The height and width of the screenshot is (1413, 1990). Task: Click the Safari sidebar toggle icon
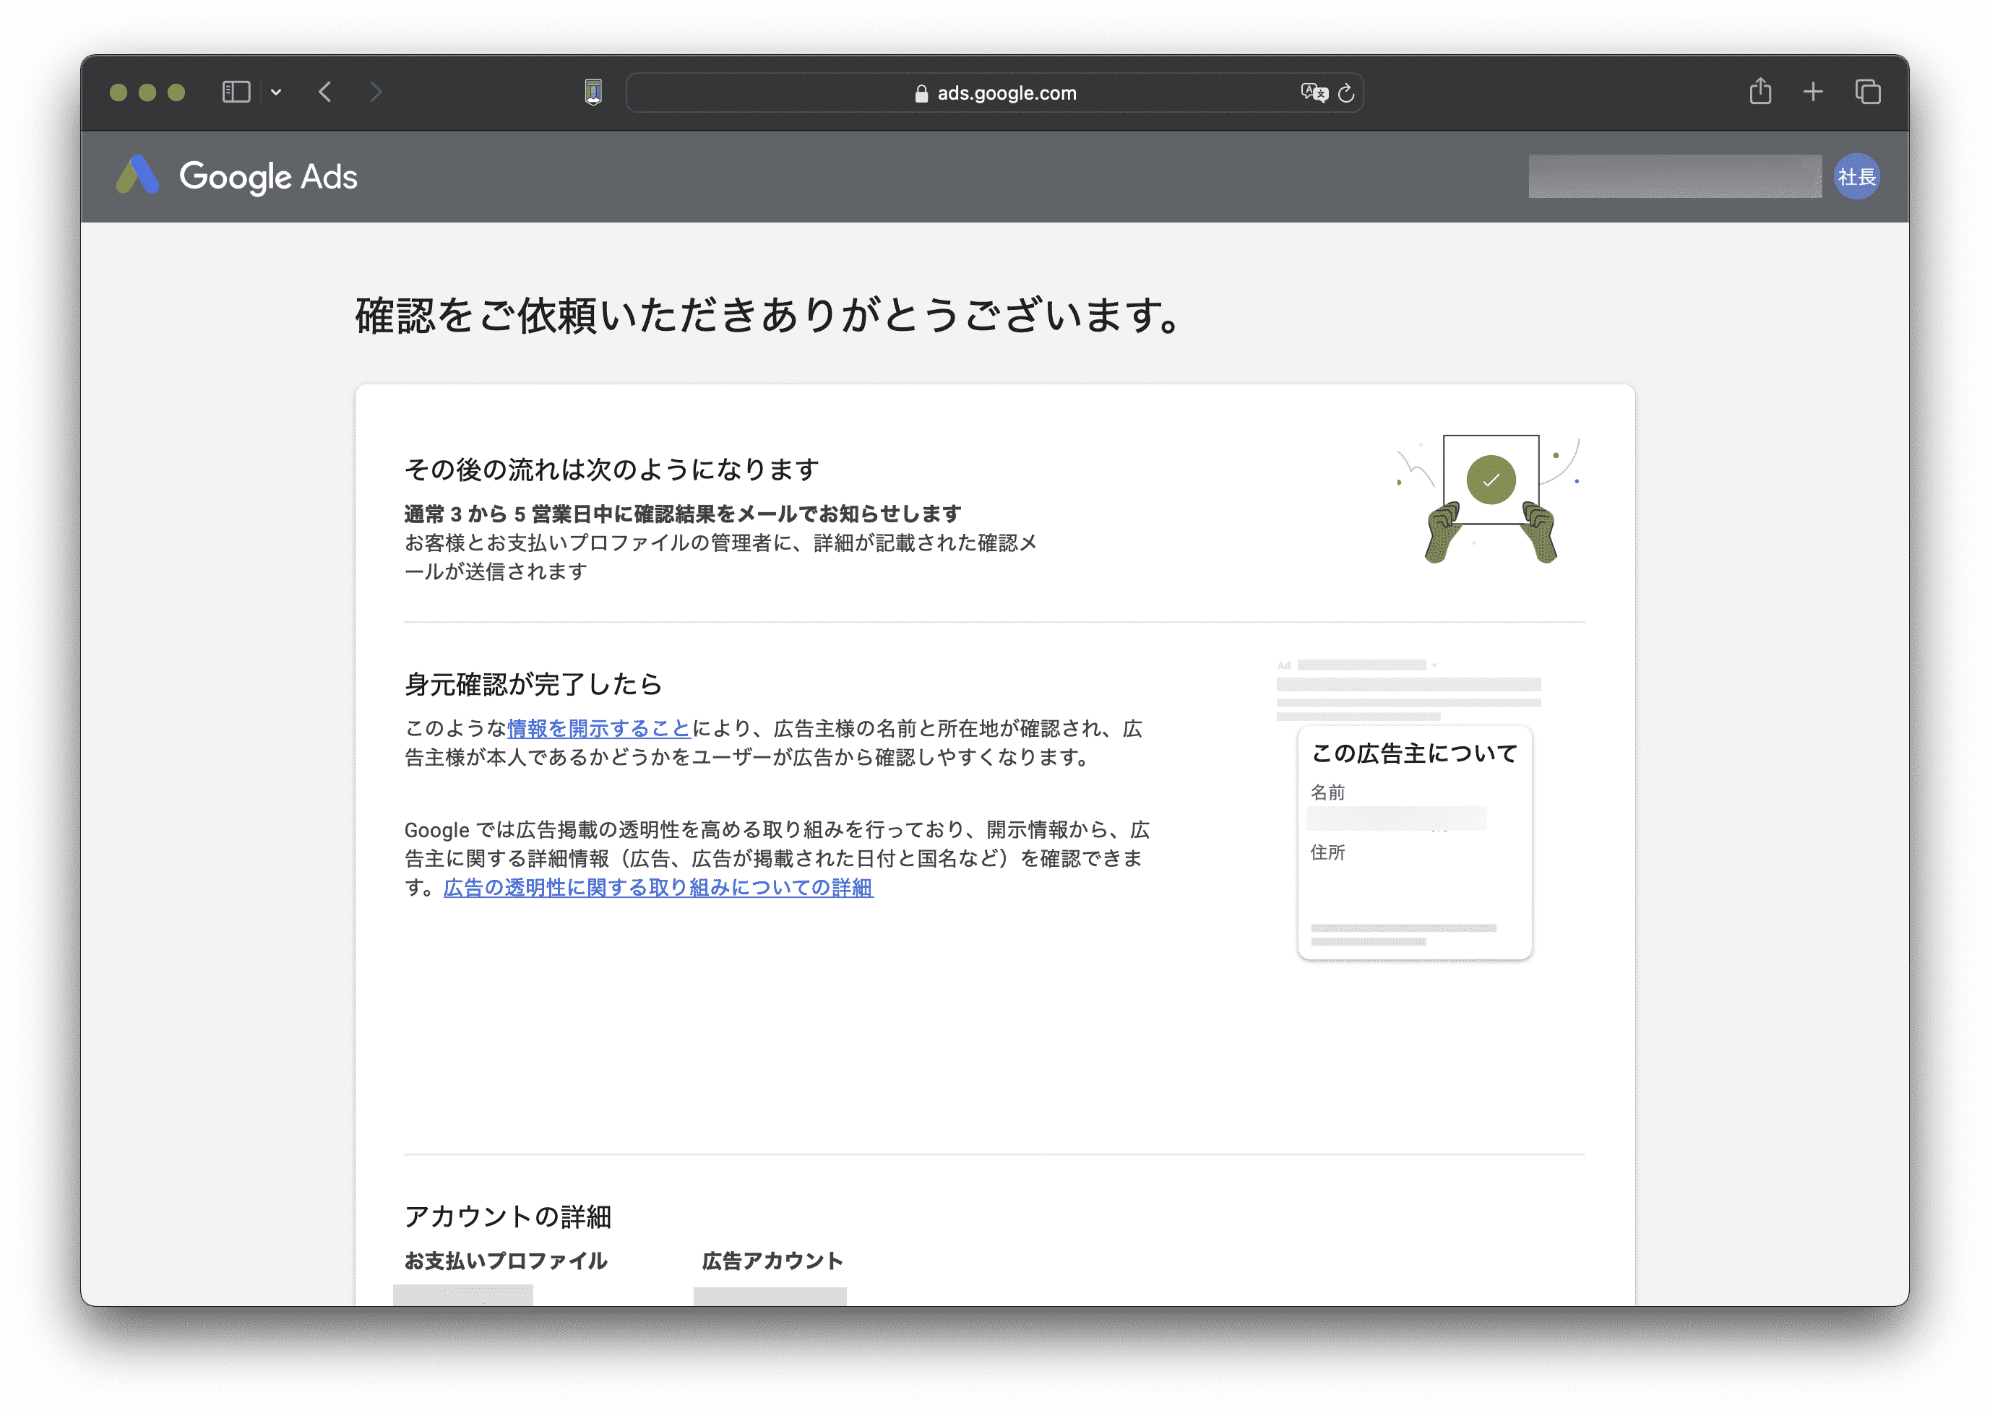tap(236, 92)
